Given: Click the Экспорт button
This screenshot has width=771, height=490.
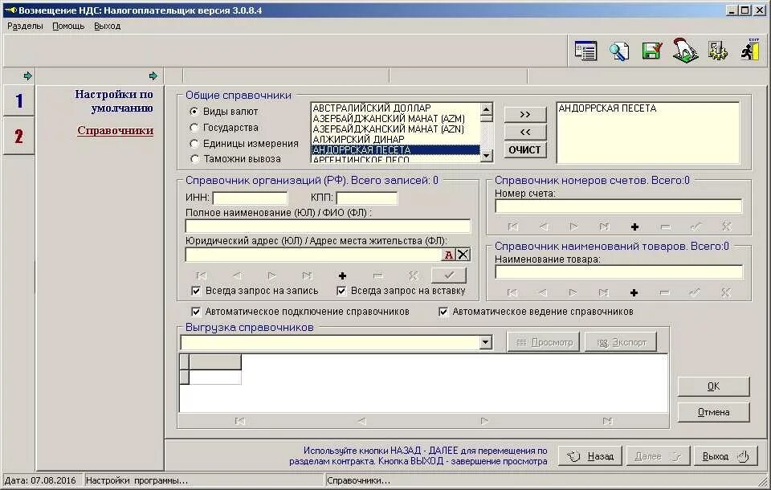Looking at the screenshot, I should [621, 342].
